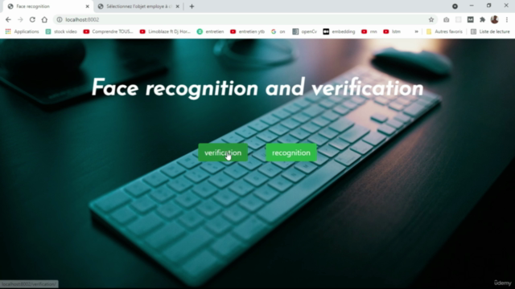Click the blank extension icon beside camera
515x289 pixels.
pos(458,19)
